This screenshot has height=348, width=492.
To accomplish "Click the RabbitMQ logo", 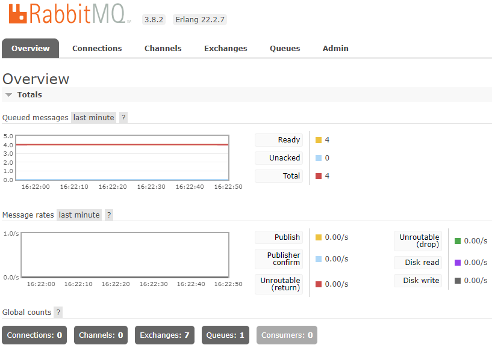I will [70, 14].
